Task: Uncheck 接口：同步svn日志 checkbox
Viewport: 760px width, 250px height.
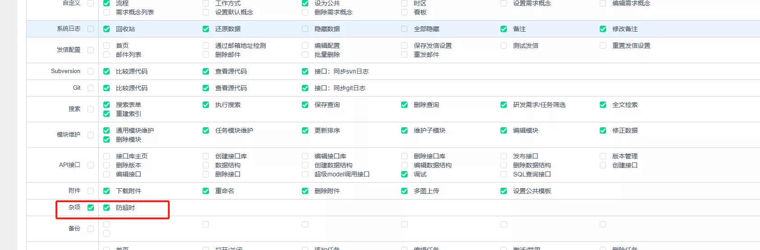Action: point(305,71)
